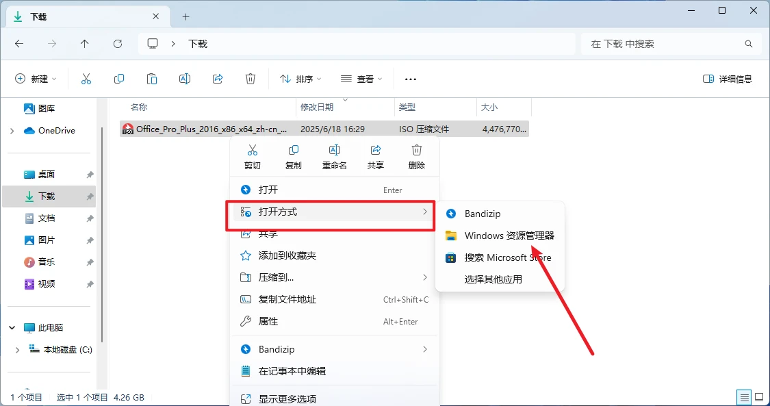Click the Cut icon in the toolbar

86,79
